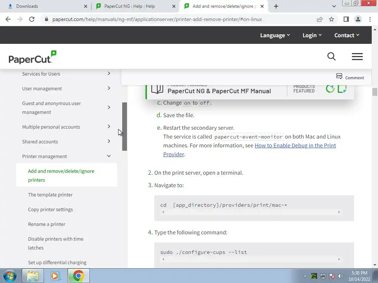Show hidden system tray icons

(305, 276)
